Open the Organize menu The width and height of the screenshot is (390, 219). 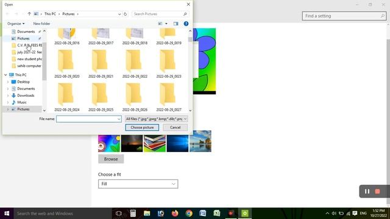coord(16,24)
